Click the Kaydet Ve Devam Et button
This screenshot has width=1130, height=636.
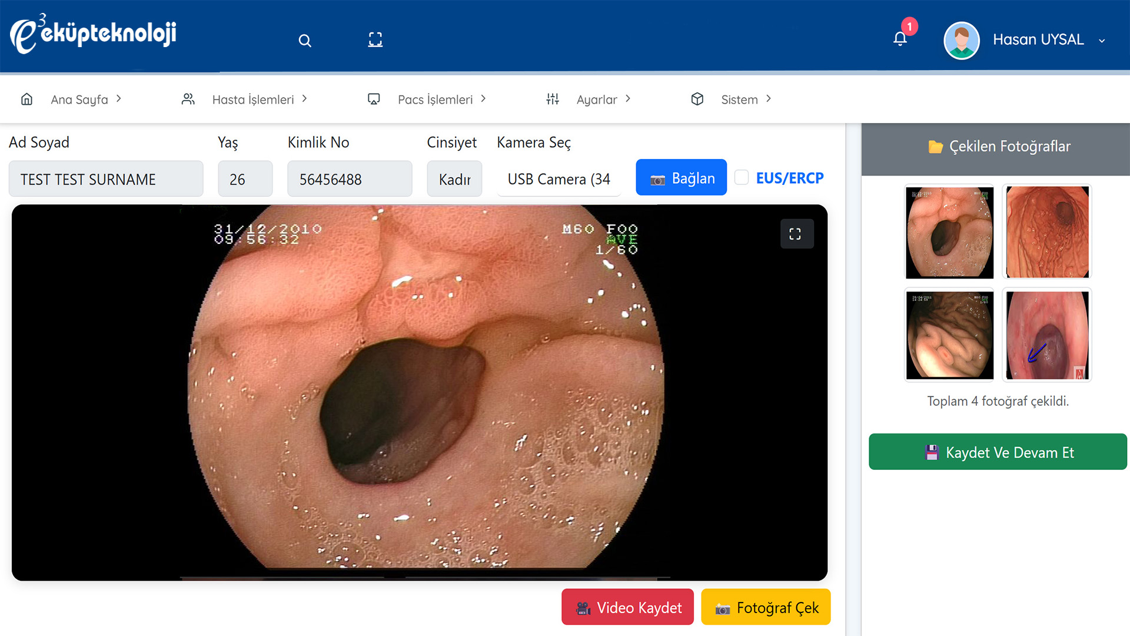998,452
